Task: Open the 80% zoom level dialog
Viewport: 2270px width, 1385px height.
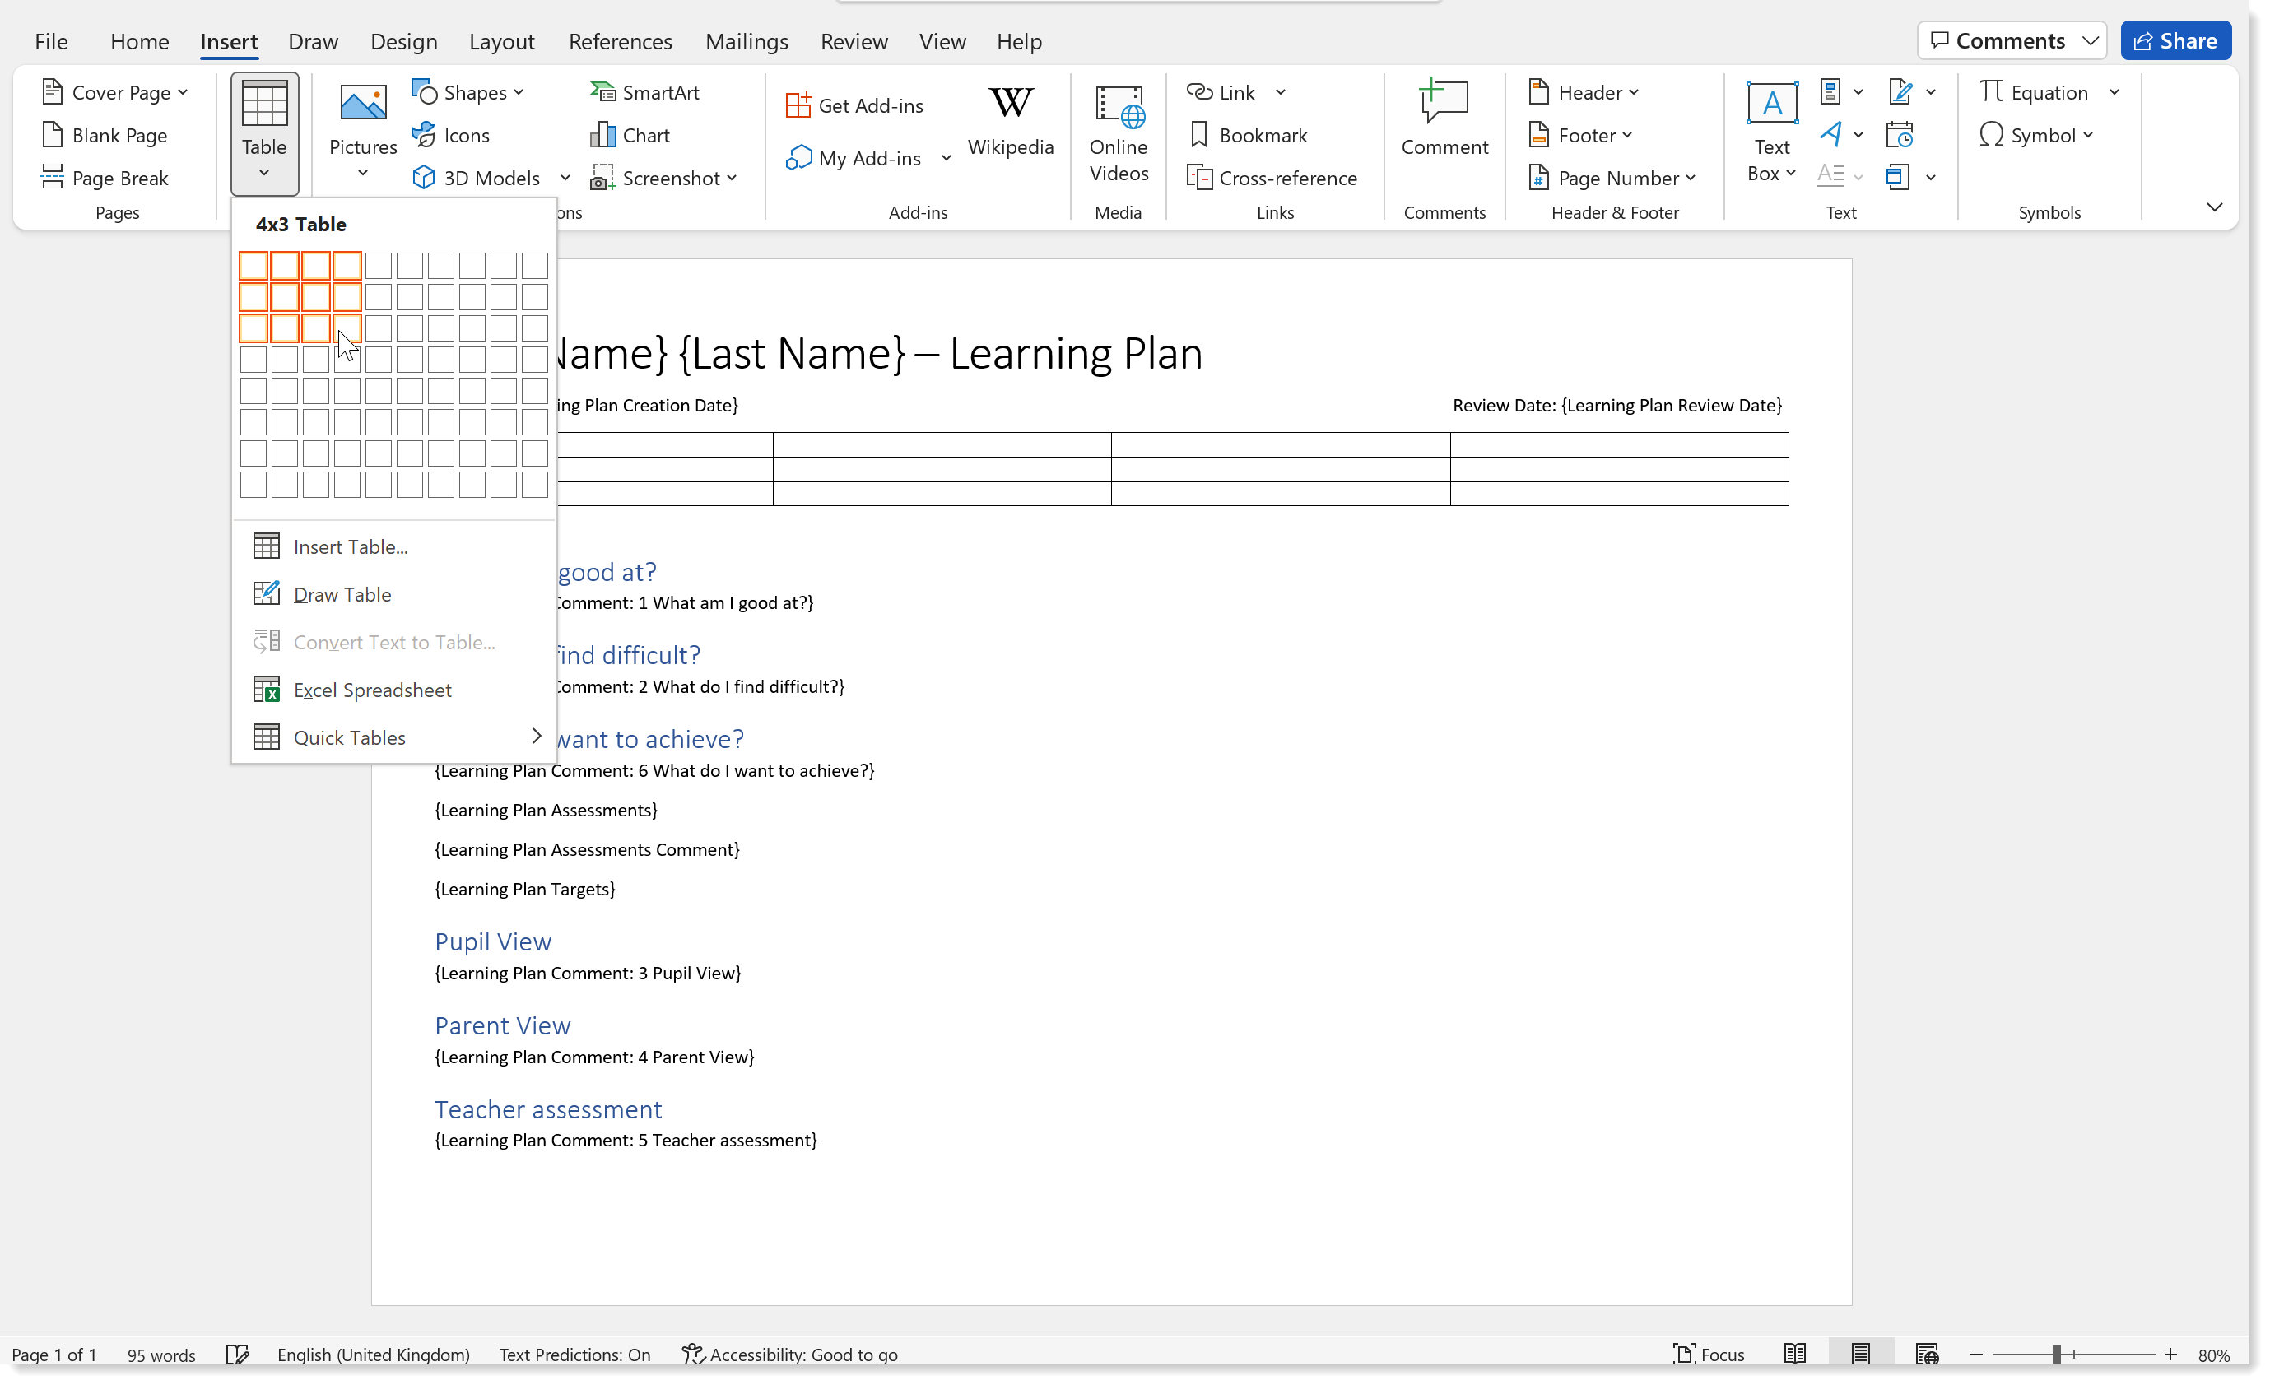Action: pos(2214,1355)
